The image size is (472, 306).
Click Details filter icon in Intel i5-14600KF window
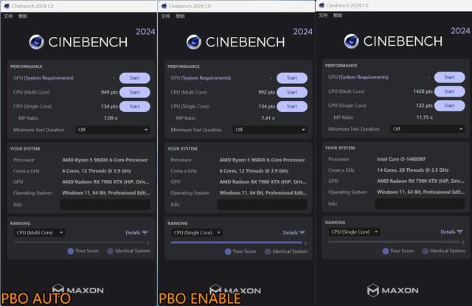coord(460,232)
